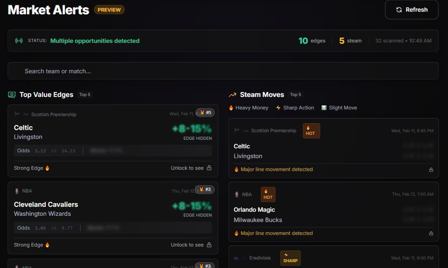Viewport: 448px width, 268px height.
Task: Toggle the Slight Move filter
Action: pyautogui.click(x=339, y=108)
